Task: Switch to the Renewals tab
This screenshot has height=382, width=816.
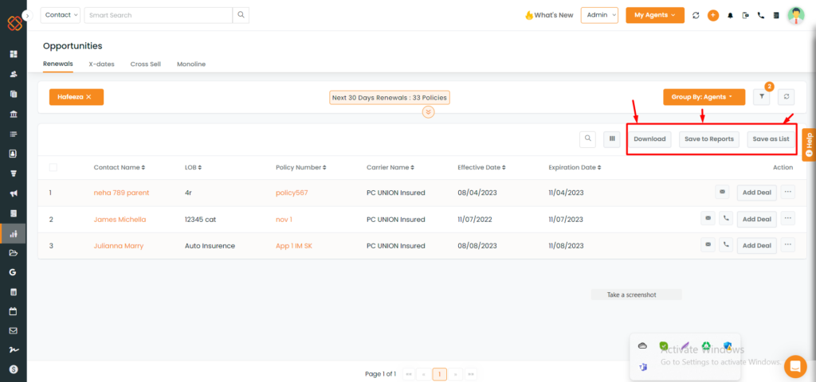Action: (57, 64)
